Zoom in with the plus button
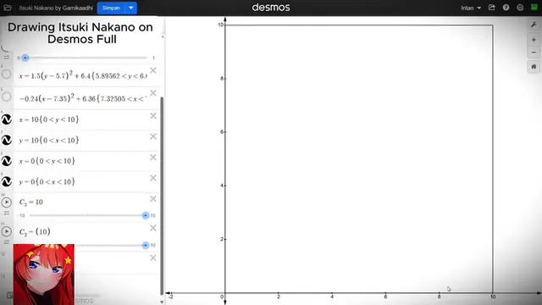The height and width of the screenshot is (305, 542). click(x=534, y=40)
